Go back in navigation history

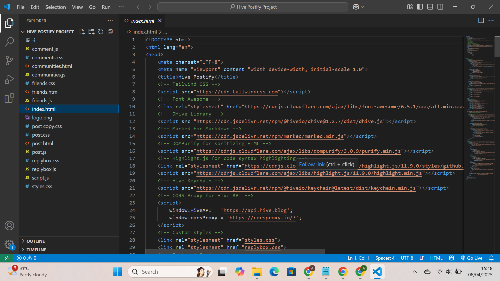(139, 7)
